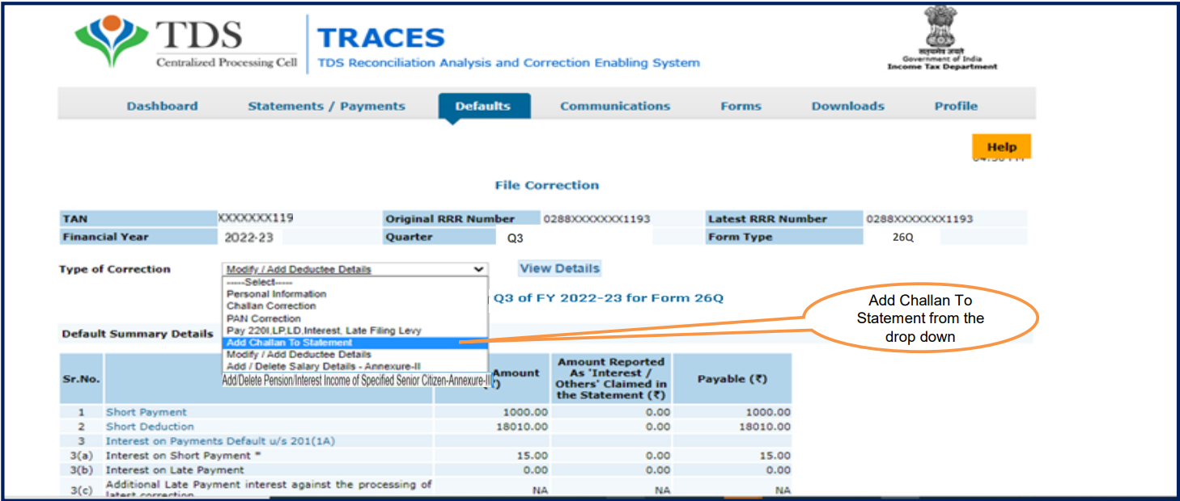1180x501 pixels.
Task: Choose Challan Correction from dropdown list
Action: coord(354,306)
